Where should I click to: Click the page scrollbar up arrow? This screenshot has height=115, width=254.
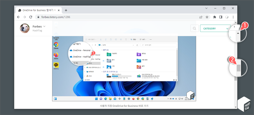(x=236, y=22)
